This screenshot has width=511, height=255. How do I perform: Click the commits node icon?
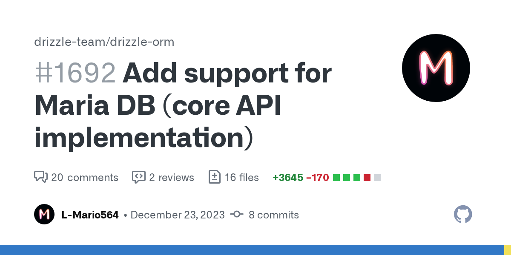236,215
